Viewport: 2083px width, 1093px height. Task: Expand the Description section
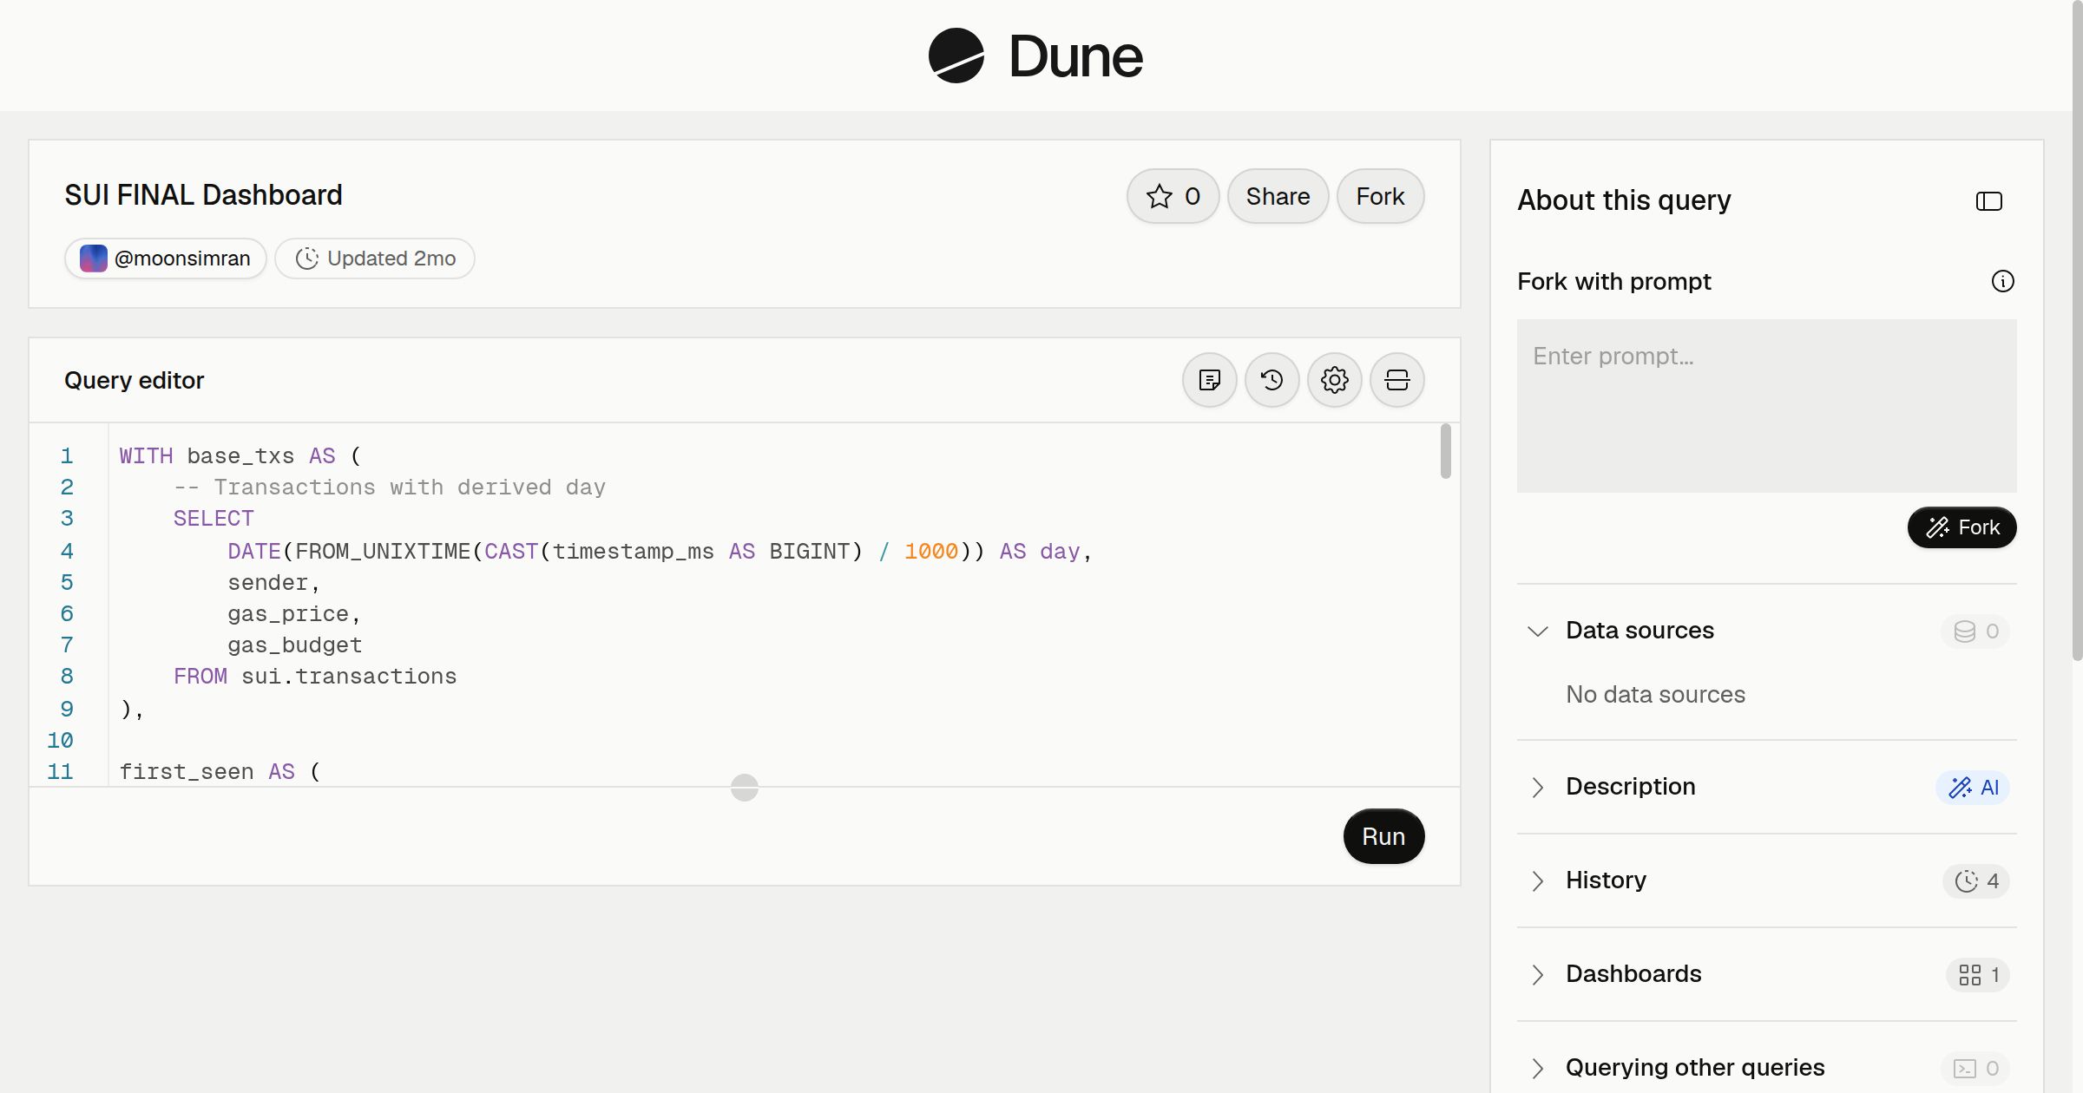[x=1538, y=787]
